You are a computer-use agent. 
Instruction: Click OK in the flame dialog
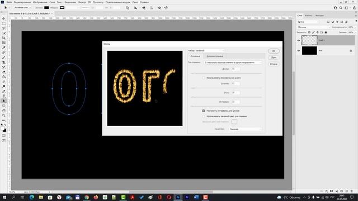274,51
